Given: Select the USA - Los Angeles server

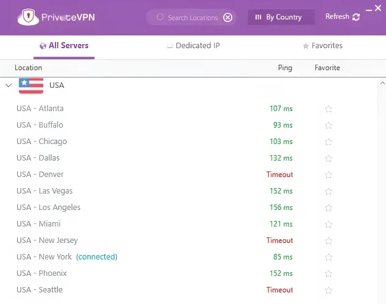Looking at the screenshot, I should coord(49,208).
